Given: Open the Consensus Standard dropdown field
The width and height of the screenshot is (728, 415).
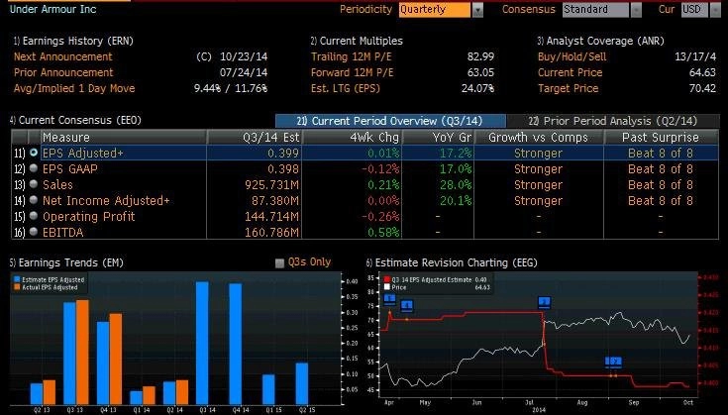Looking at the screenshot, I should click(595, 10).
